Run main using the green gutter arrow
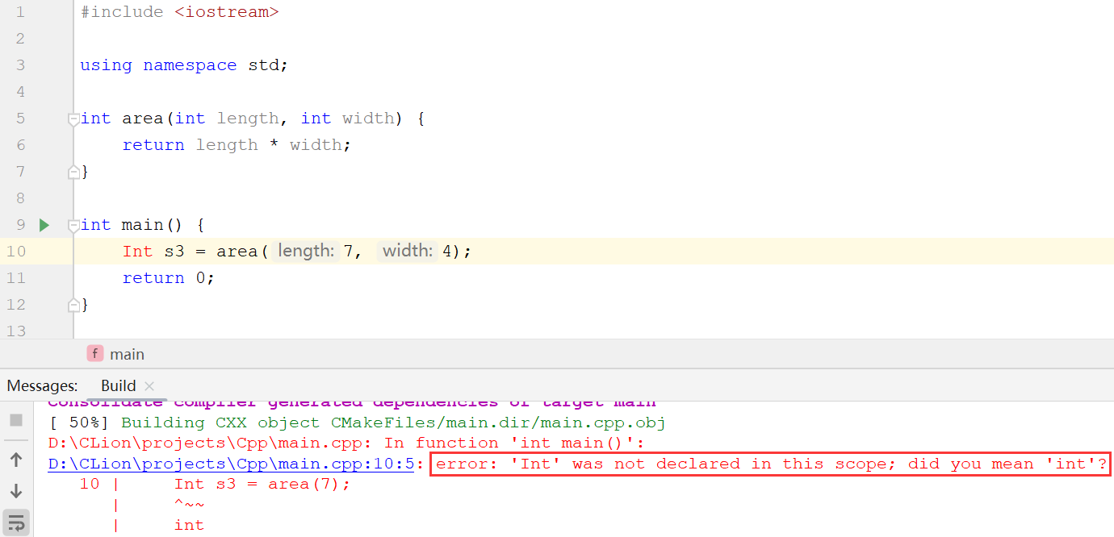1114x537 pixels. coord(44,225)
